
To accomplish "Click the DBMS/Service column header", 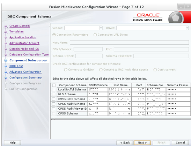I will point(98,85).
